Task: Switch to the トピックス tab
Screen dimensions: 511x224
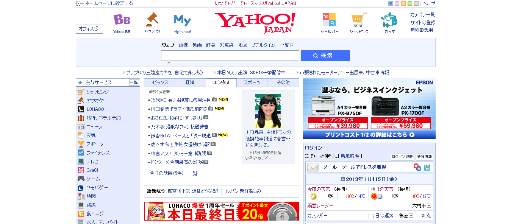Action: pyautogui.click(x=159, y=82)
